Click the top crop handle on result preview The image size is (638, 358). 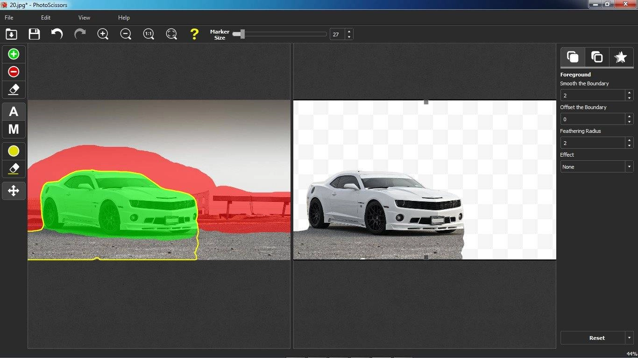point(426,102)
